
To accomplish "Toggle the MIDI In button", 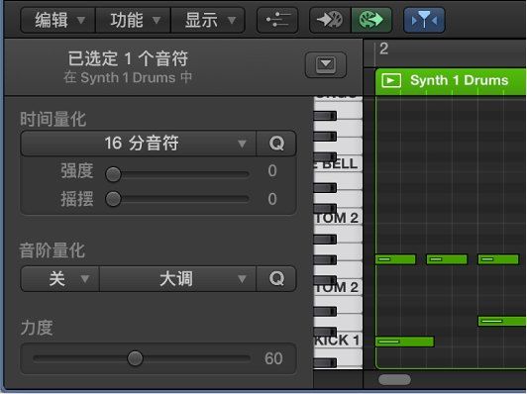I will (x=330, y=20).
